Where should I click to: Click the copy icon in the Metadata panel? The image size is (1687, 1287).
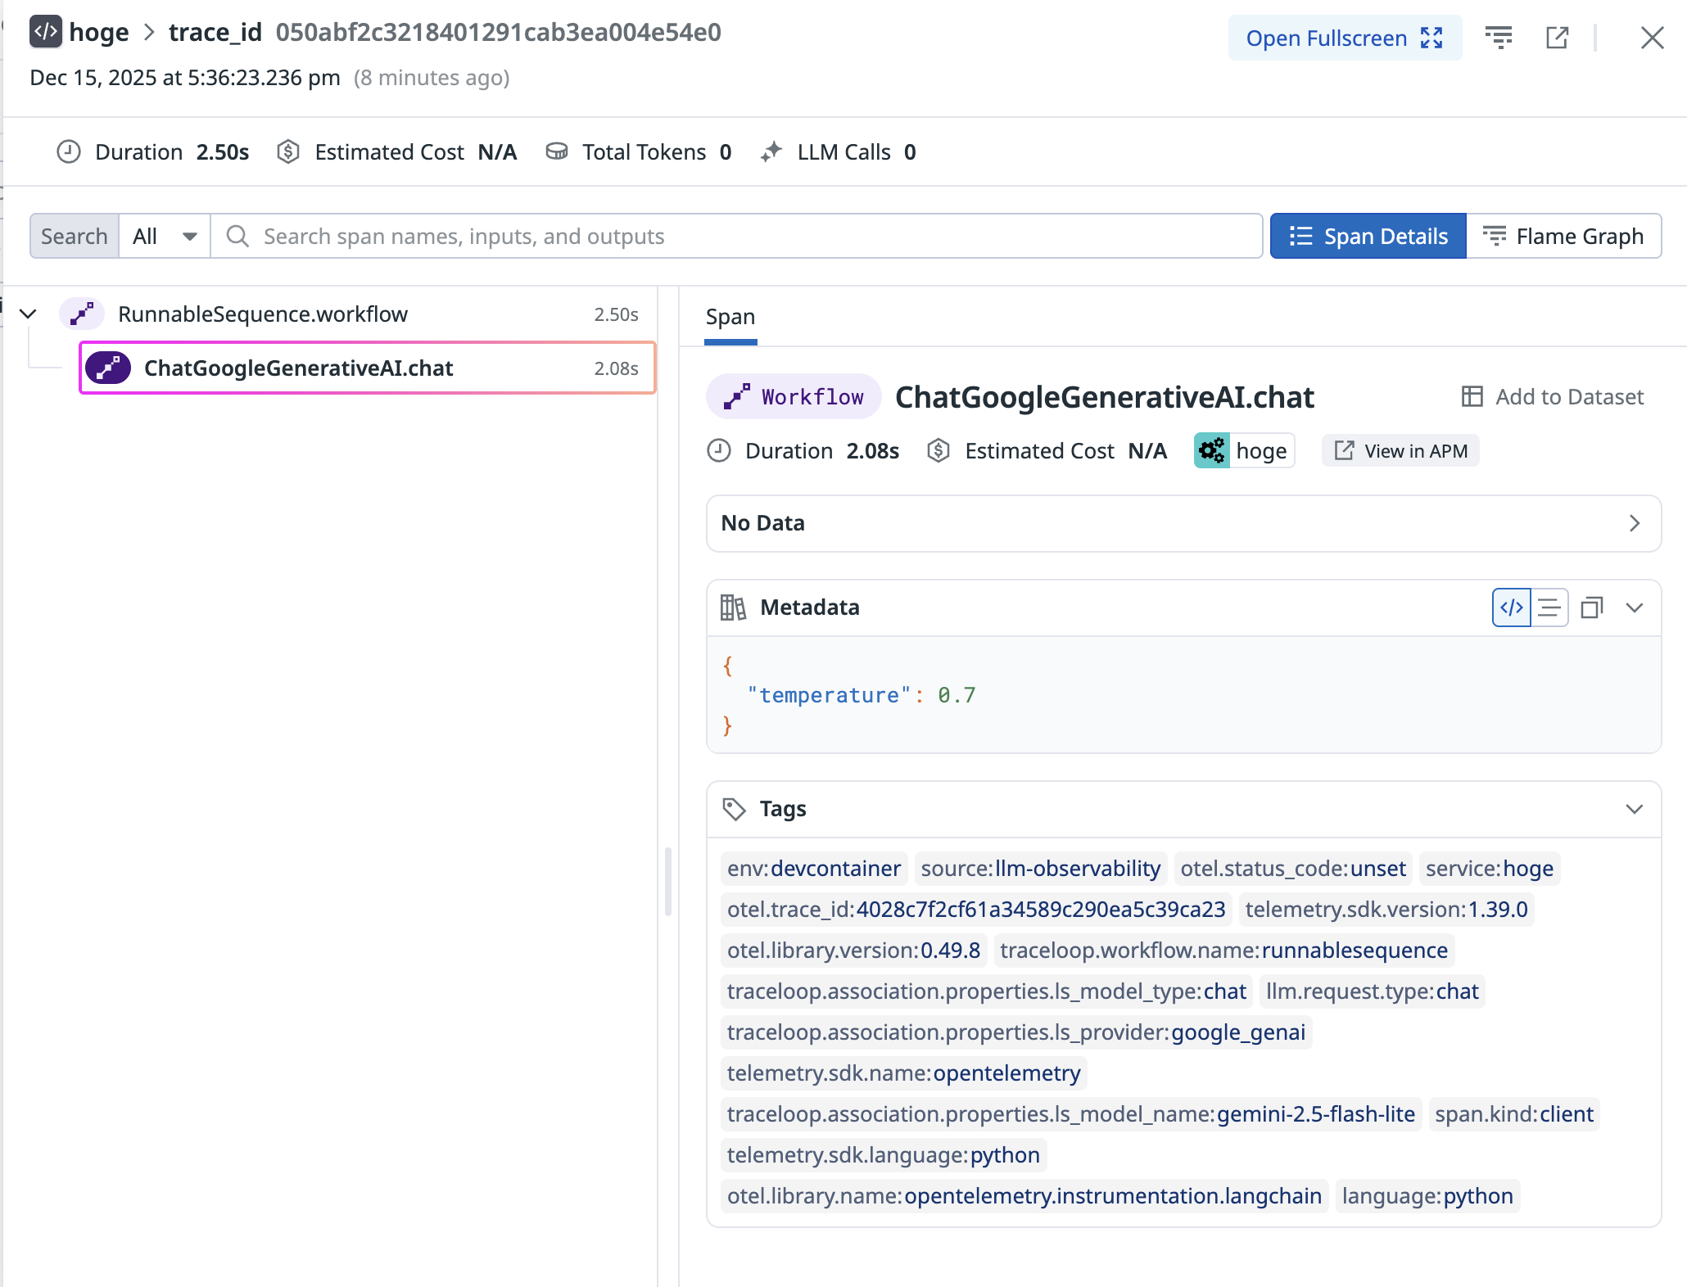(x=1591, y=607)
